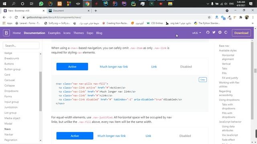Screen dimensions: 257x144
Task: Open the Open Collective icon link
Action: [226, 32]
